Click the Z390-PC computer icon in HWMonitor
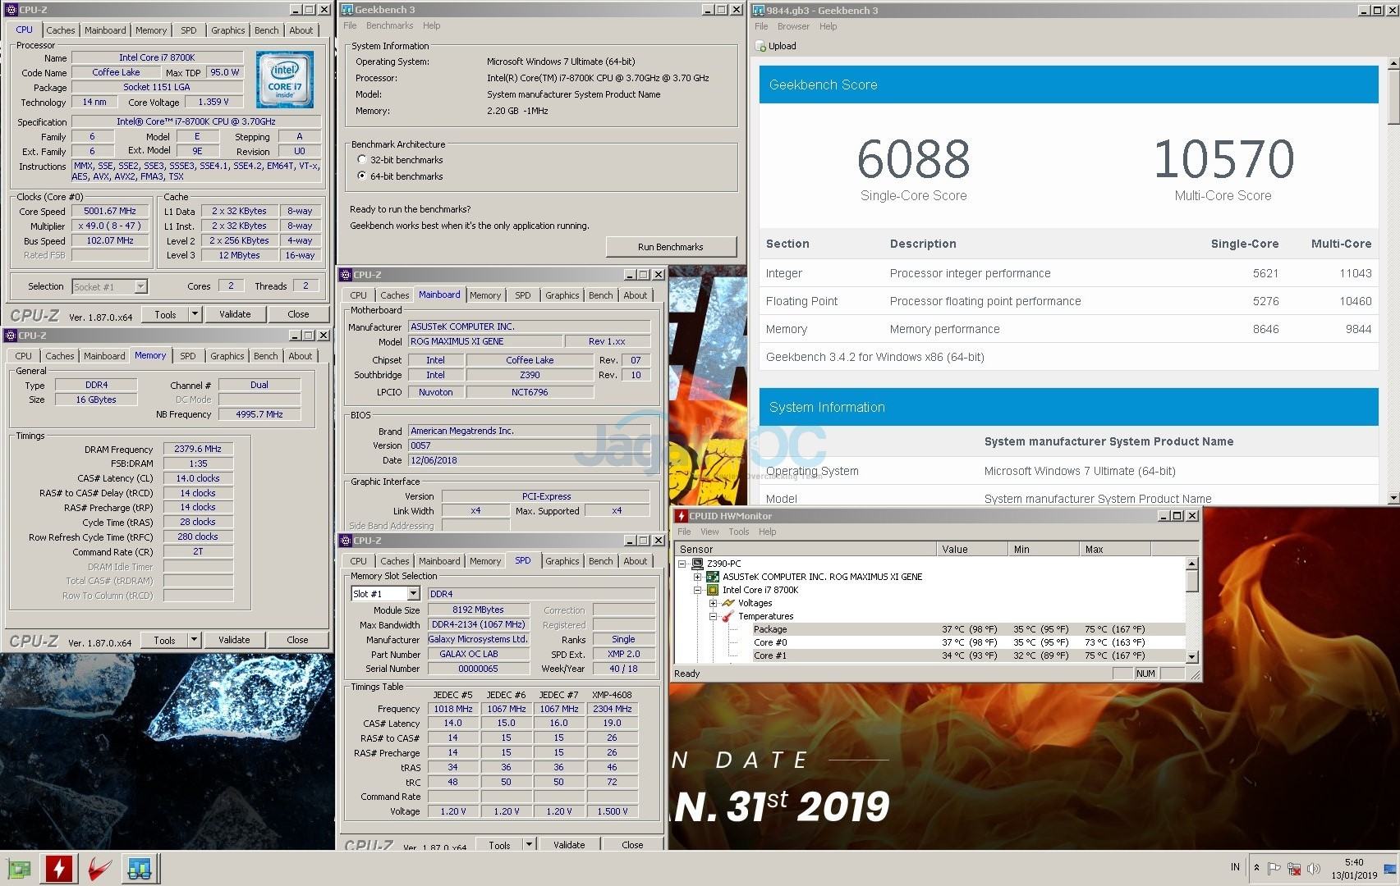 pyautogui.click(x=698, y=564)
